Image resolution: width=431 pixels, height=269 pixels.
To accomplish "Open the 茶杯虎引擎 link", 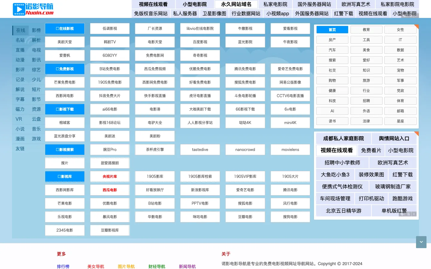I will 155,150.
